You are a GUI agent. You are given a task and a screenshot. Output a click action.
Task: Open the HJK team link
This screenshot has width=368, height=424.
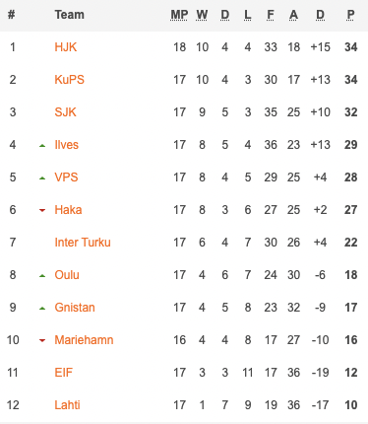click(x=66, y=47)
